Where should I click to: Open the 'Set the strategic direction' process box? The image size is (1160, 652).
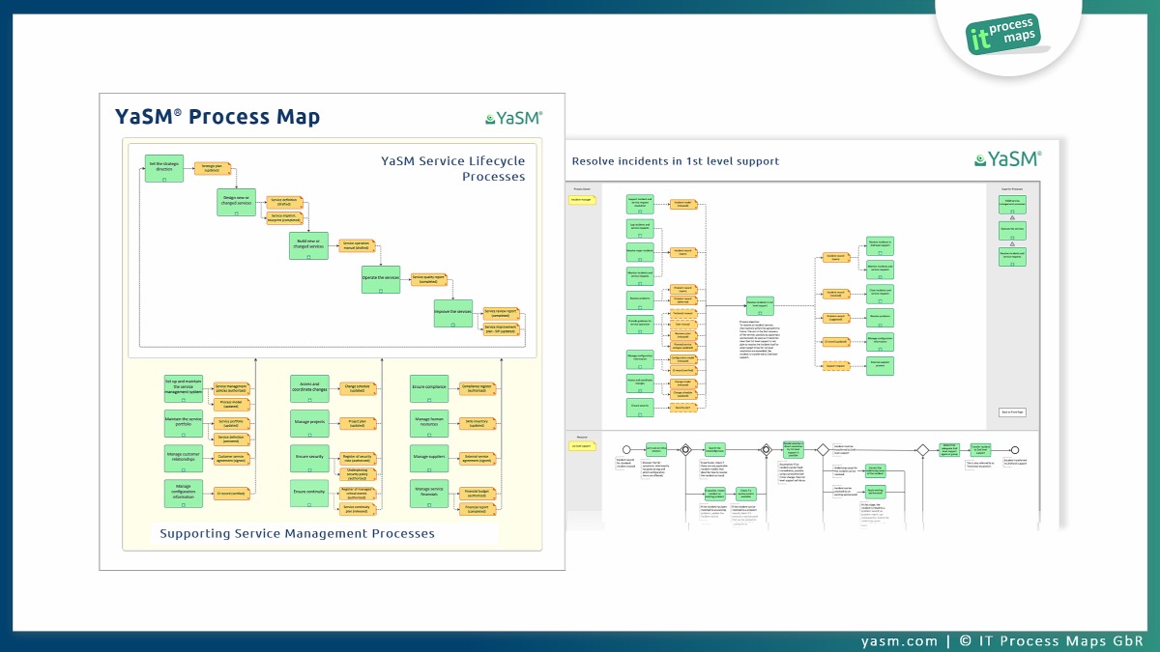164,169
